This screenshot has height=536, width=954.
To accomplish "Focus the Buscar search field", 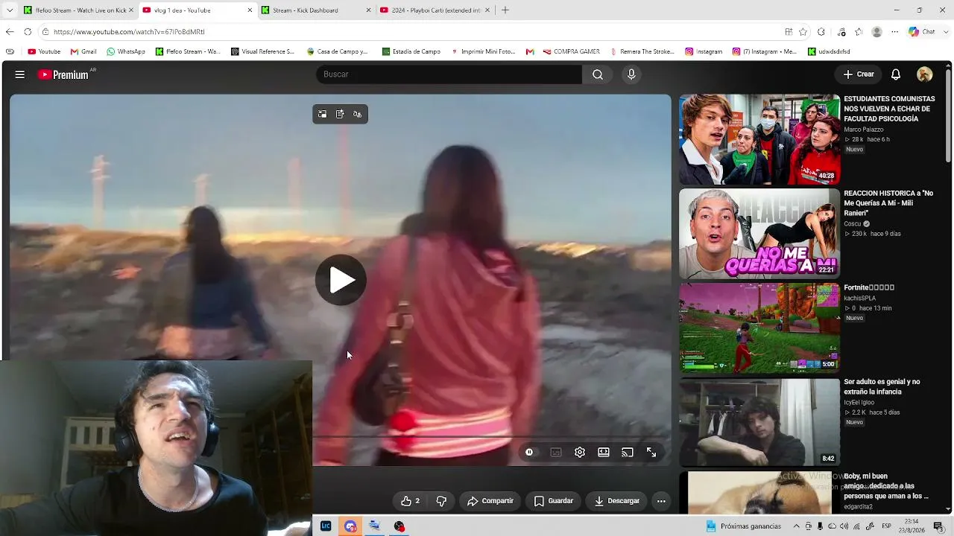I will pyautogui.click(x=449, y=74).
